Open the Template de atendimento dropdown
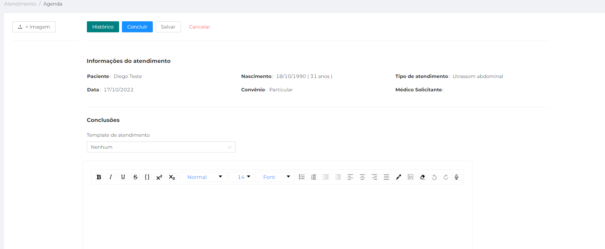 coord(161,147)
